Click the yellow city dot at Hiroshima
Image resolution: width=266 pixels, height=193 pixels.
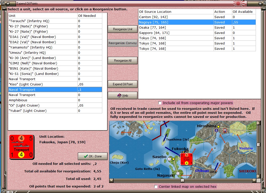pyautogui.click(x=218, y=127)
